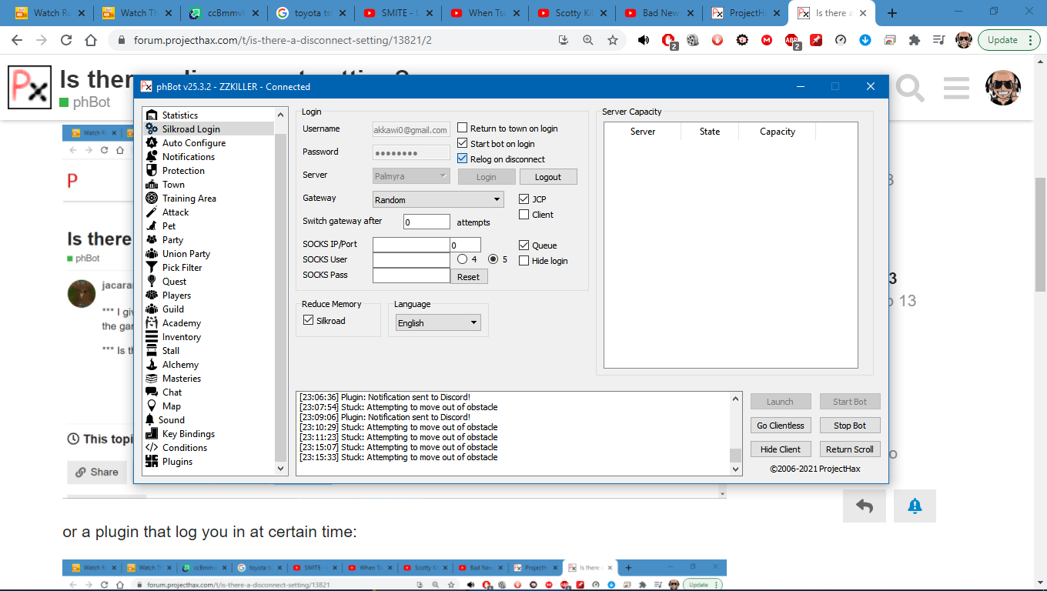Expand the Language dropdown showing English

(x=437, y=323)
